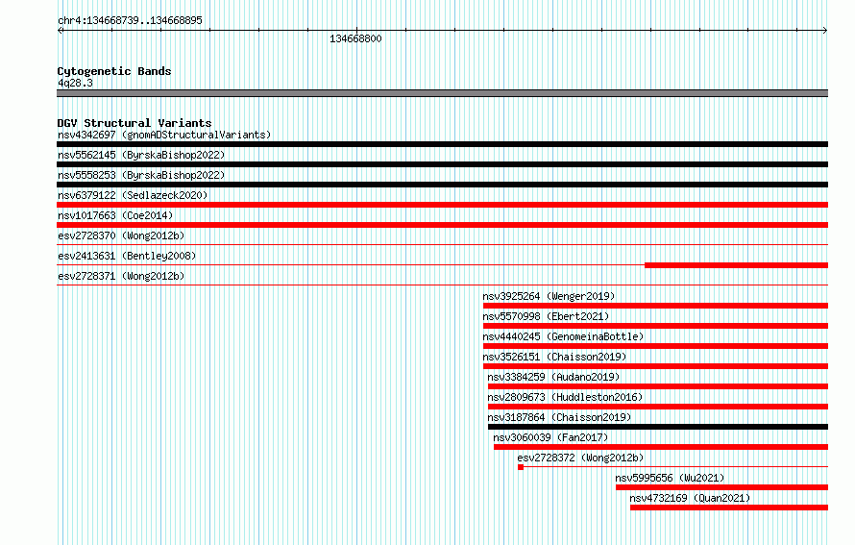This screenshot has height=545, width=855.
Task: Open variant nsv3384259 (Audano2019) label
Action: (x=553, y=377)
